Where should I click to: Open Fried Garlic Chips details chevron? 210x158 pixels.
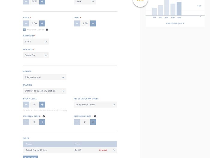pos(114,150)
